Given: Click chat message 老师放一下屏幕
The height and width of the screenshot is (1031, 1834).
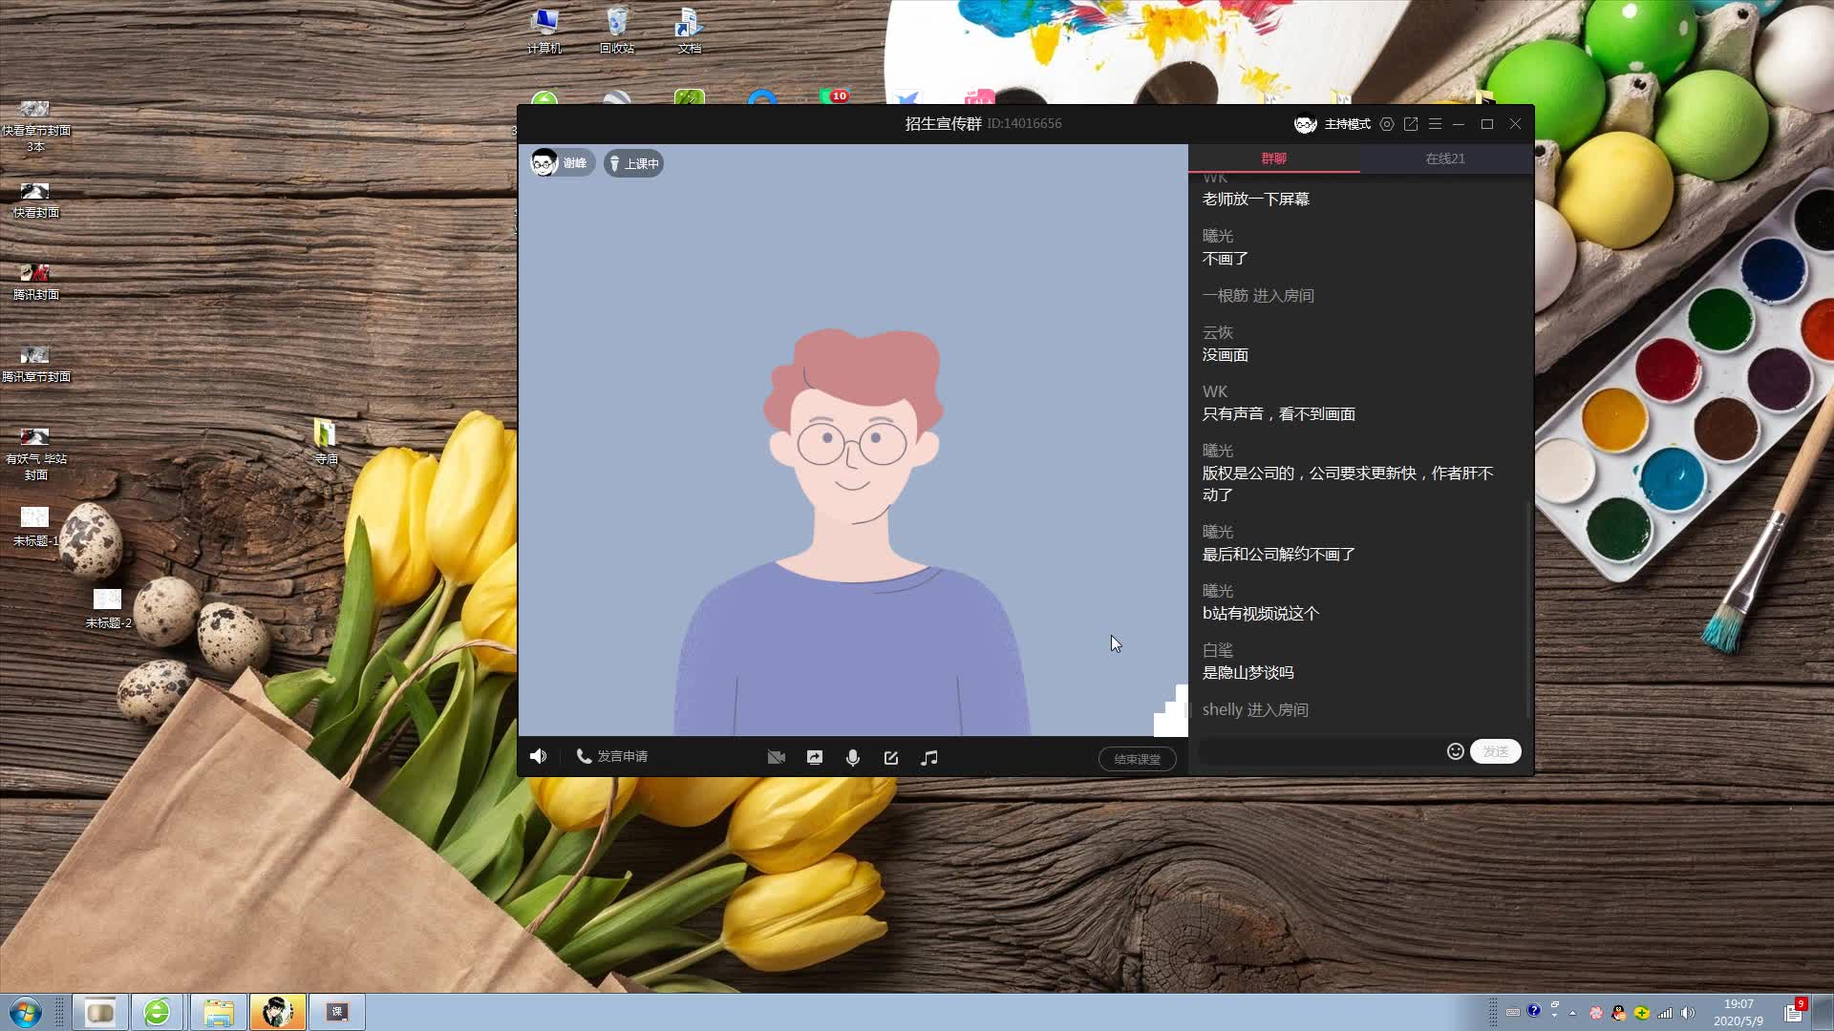Looking at the screenshot, I should (x=1256, y=200).
